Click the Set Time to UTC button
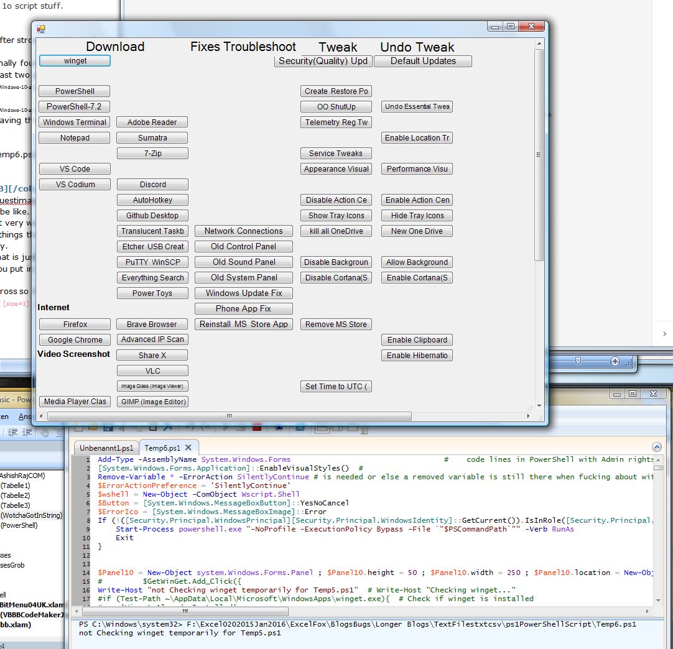Image resolution: width=673 pixels, height=649 pixels. (x=336, y=387)
